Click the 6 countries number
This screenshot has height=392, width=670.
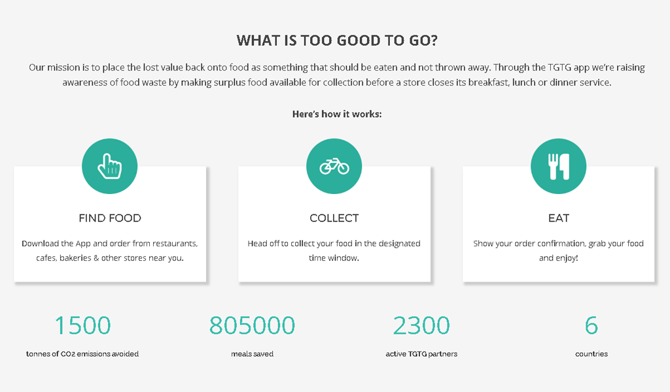(x=591, y=325)
